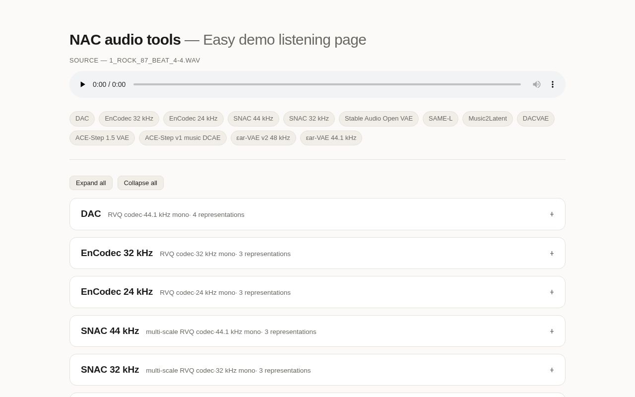Jump to EnCodec 32 kHz chip

129,119
